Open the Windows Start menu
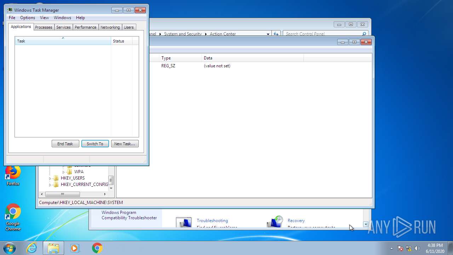This screenshot has height=255, width=453. pos(10,248)
